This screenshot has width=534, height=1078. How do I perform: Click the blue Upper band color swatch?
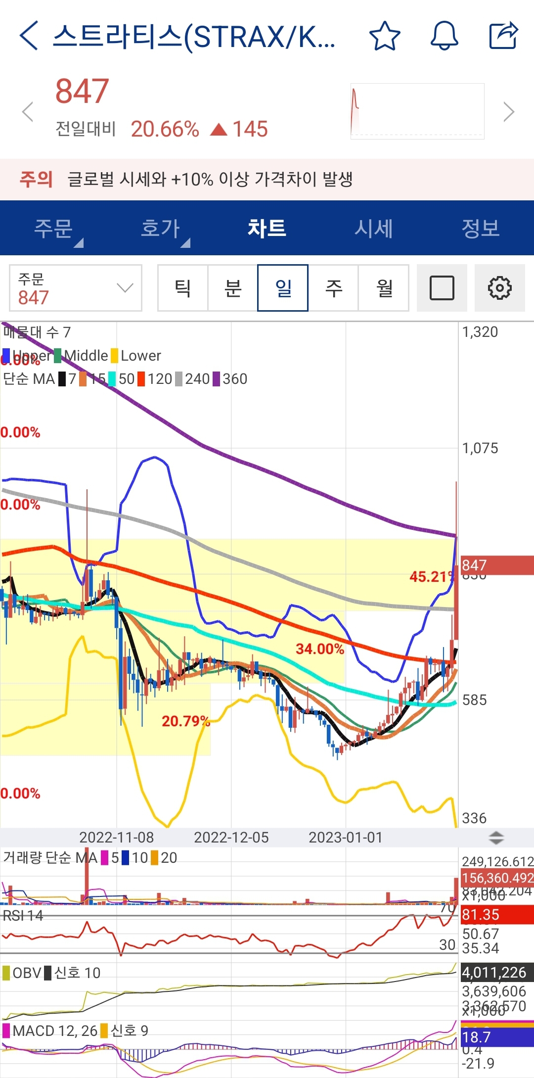tap(6, 356)
